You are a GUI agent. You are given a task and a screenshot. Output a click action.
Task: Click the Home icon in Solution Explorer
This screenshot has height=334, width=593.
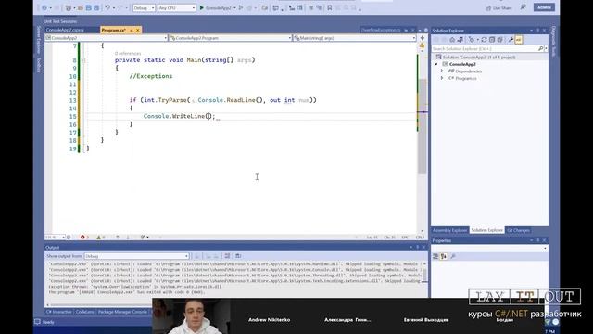pyautogui.click(x=452, y=40)
